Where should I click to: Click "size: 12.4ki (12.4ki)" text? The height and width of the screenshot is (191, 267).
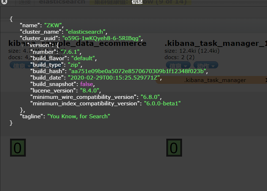pyautogui.click(x=192, y=51)
